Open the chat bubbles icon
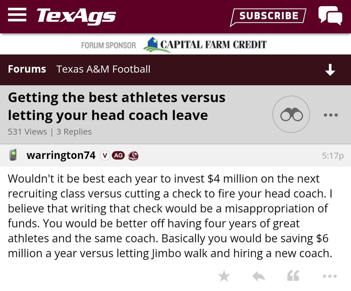Screen dimensions: 351x291 (330, 16)
